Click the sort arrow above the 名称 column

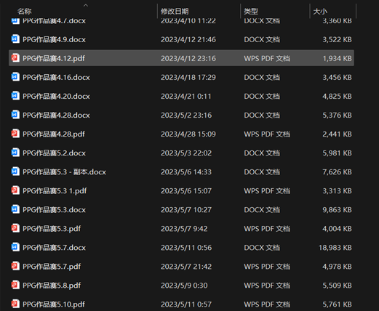tap(86, 5)
